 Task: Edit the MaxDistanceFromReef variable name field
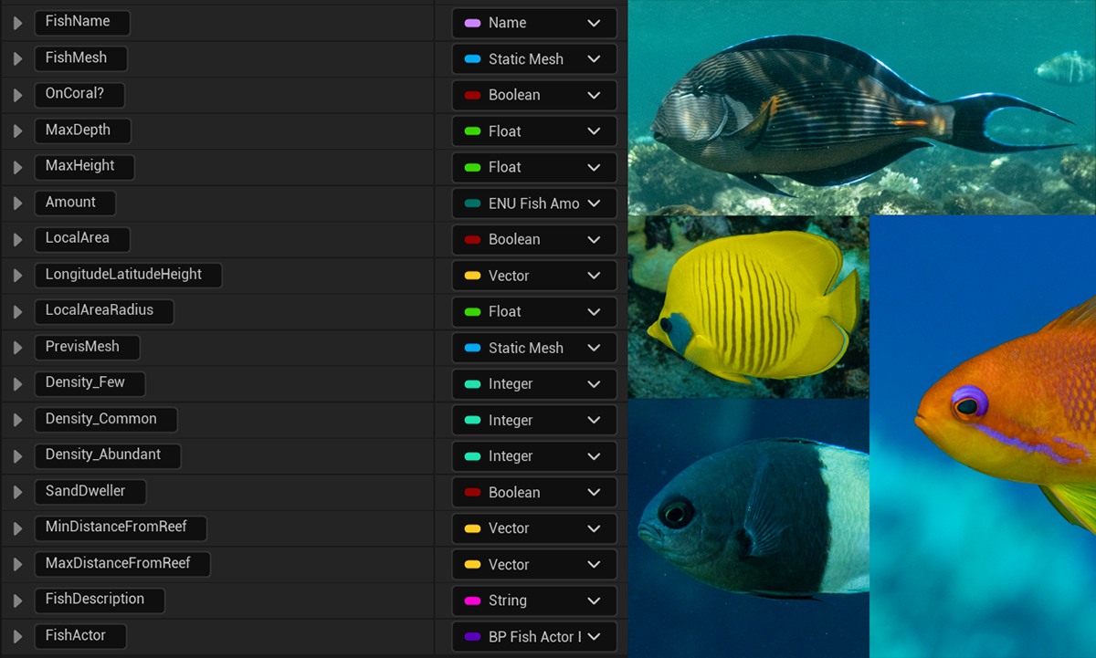[122, 564]
